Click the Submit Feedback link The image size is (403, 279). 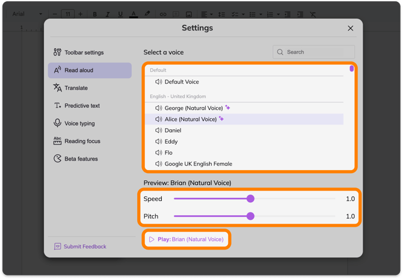[80, 247]
